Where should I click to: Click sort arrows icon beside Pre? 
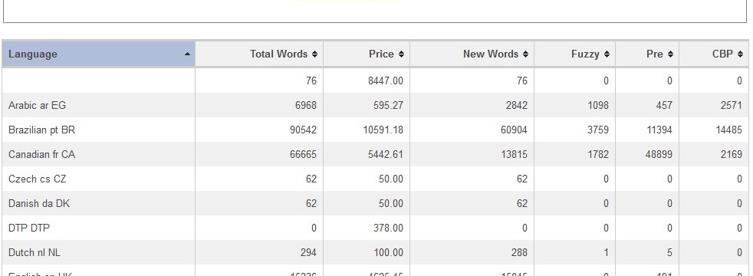[x=670, y=54]
